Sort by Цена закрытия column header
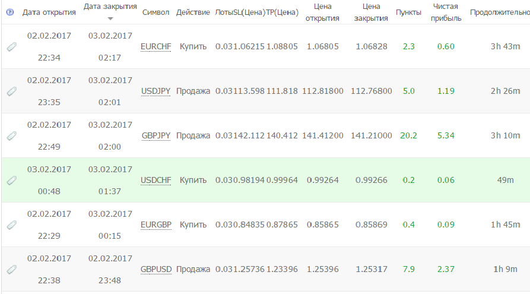 coord(371,12)
